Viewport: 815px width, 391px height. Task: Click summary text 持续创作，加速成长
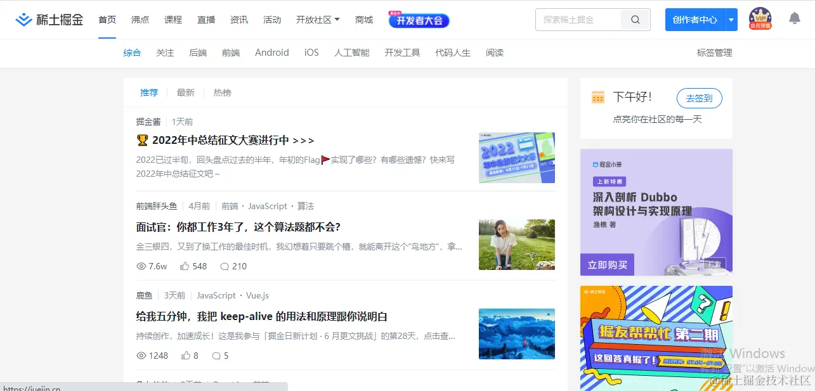[296, 336]
